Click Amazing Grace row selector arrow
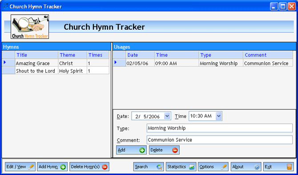The height and width of the screenshot is (175, 298). (x=8, y=62)
